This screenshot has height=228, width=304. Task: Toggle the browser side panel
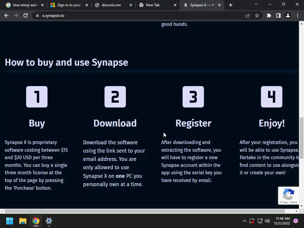pyautogui.click(x=278, y=15)
